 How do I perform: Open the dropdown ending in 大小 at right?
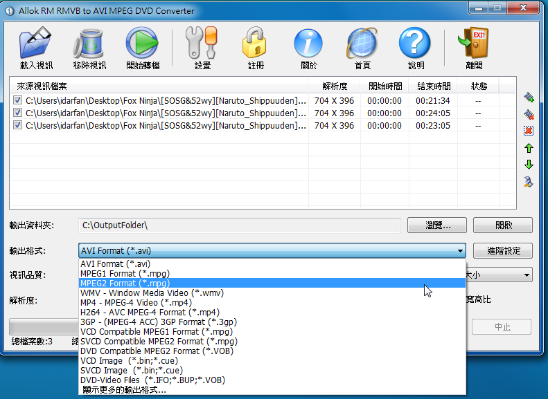500,275
